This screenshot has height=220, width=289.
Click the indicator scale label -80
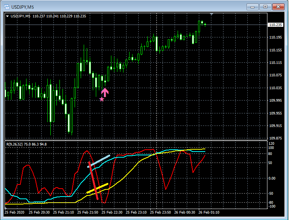coord(270,203)
